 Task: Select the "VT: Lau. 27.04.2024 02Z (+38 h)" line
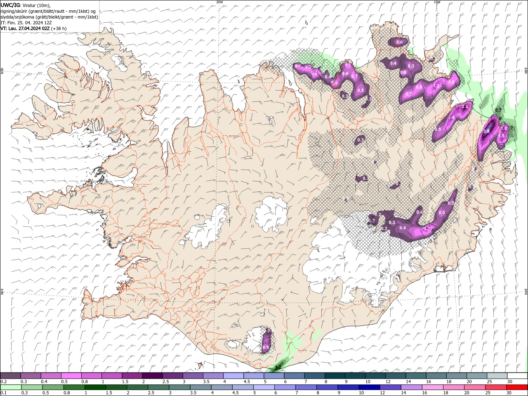[34, 28]
